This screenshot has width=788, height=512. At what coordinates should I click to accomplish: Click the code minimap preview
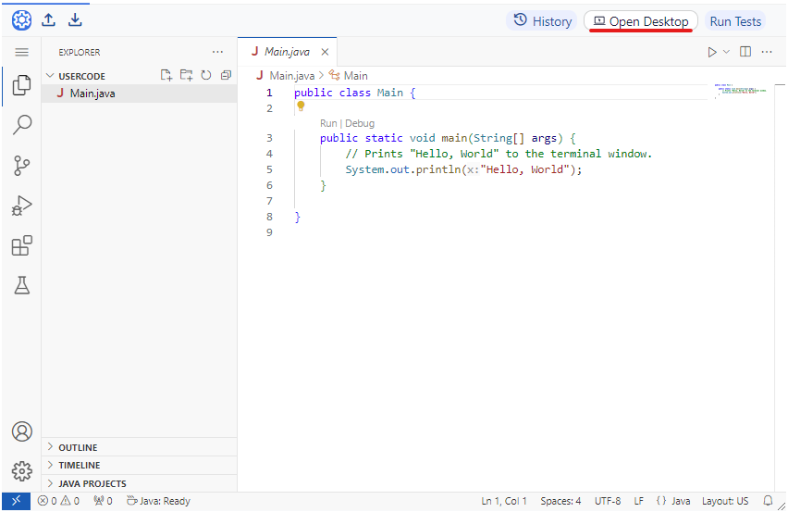(740, 91)
